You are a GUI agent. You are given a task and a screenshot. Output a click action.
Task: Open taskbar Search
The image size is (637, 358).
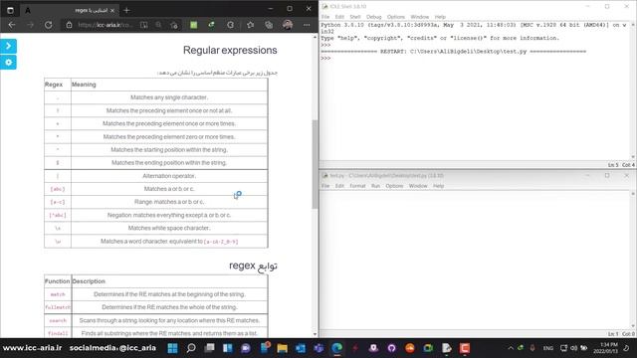(191, 348)
